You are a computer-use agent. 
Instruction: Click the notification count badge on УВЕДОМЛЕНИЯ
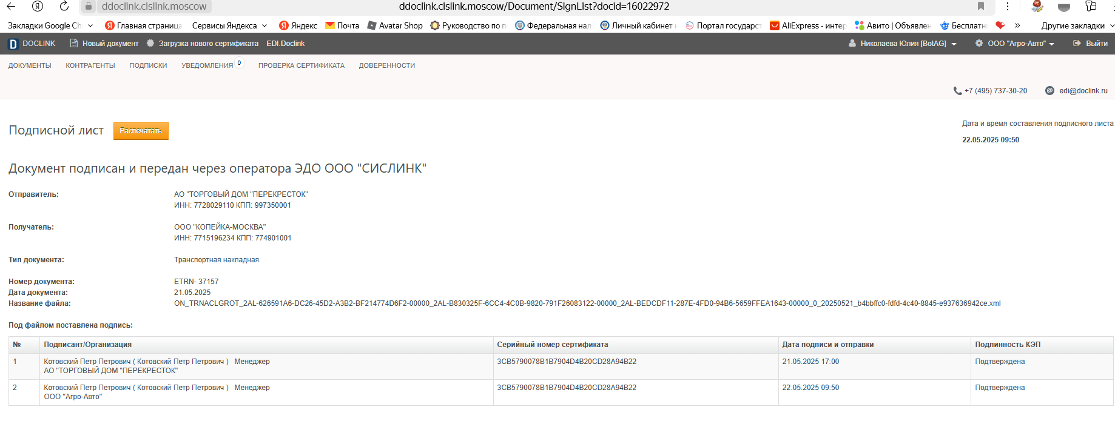tap(239, 63)
